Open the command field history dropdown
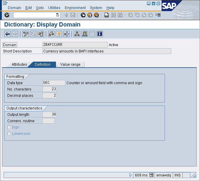200x181 pixels. (x=57, y=15)
